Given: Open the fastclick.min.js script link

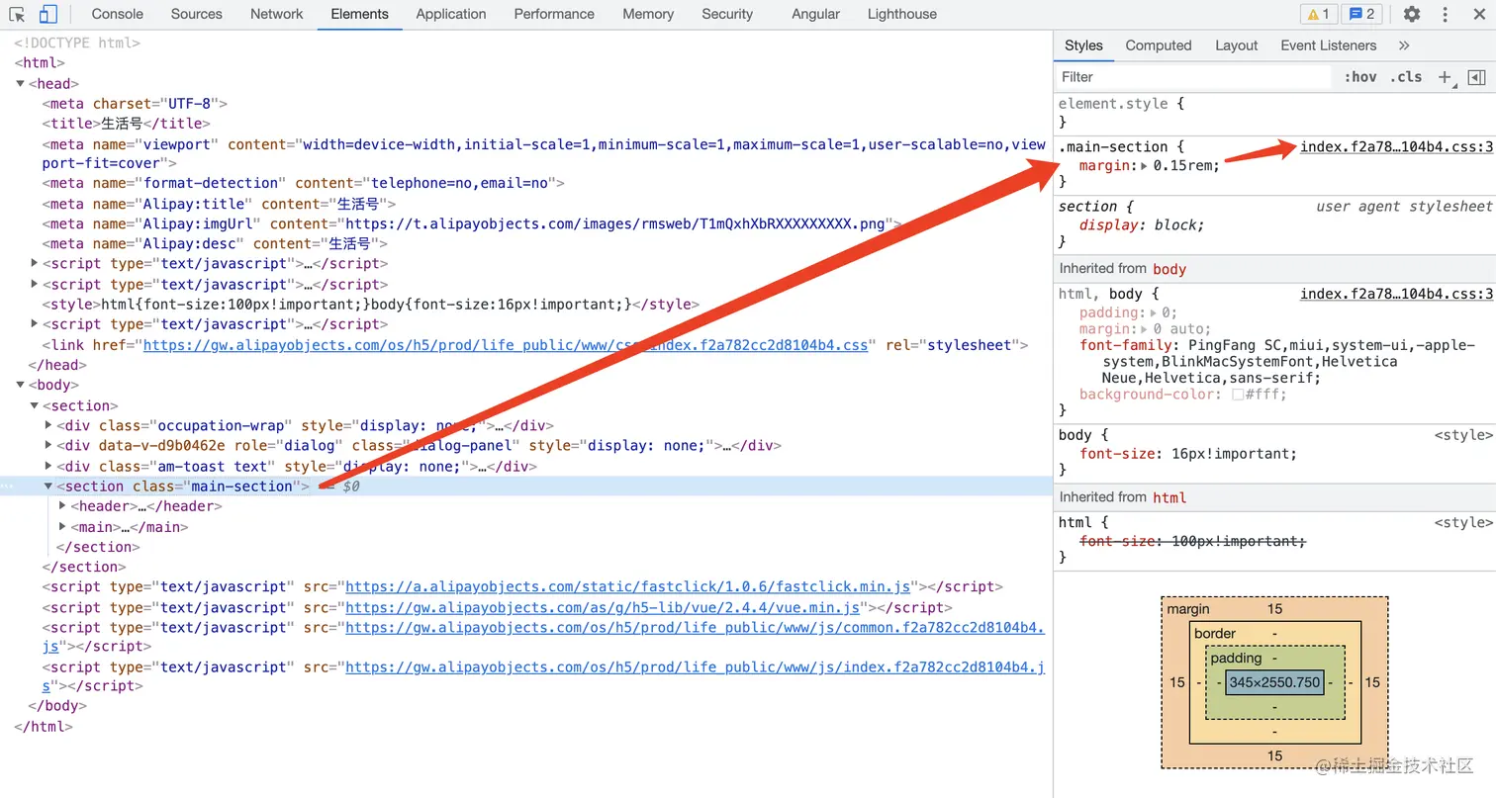Looking at the screenshot, I should pos(627,587).
